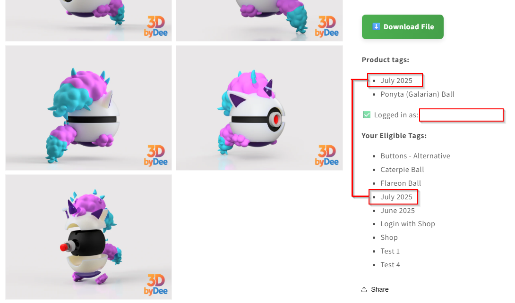Select the Ponyta (Galarian) Ball product tag
This screenshot has width=515, height=303.
pyautogui.click(x=417, y=94)
